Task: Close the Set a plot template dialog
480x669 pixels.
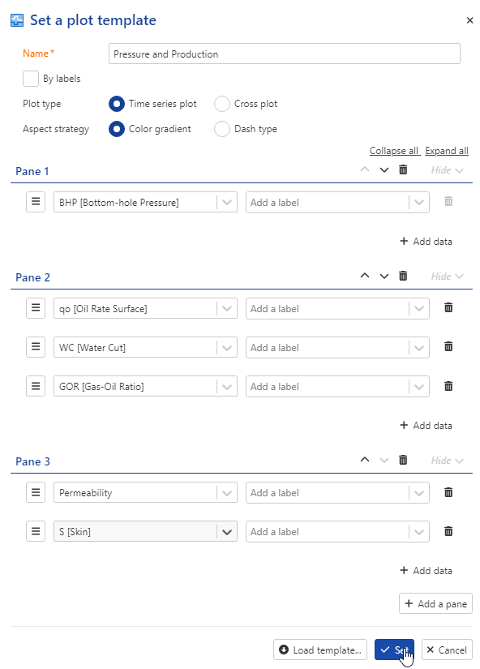Action: click(469, 20)
